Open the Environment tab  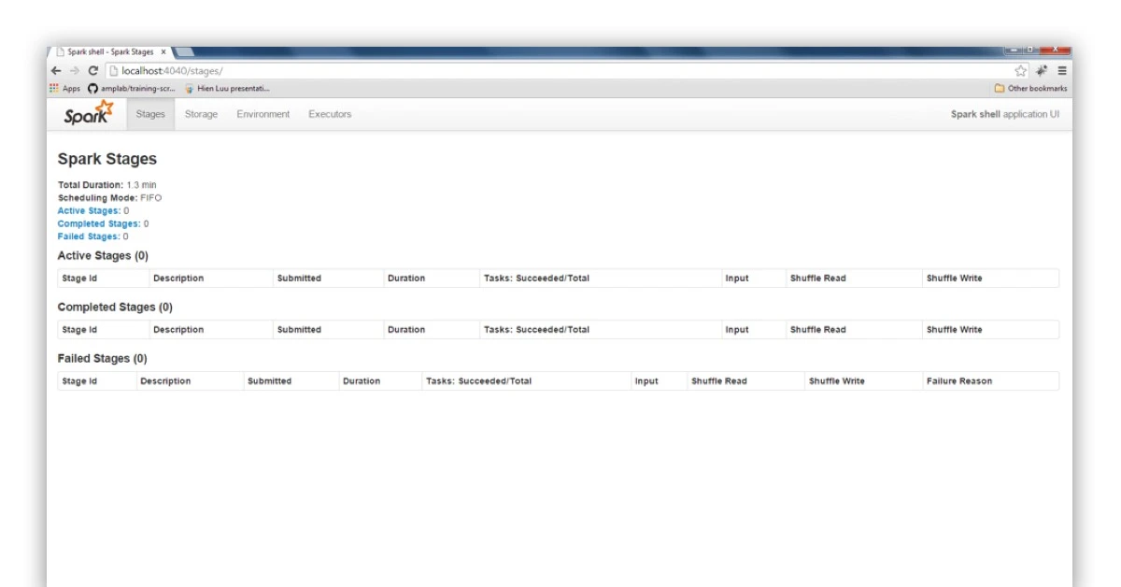click(x=263, y=114)
